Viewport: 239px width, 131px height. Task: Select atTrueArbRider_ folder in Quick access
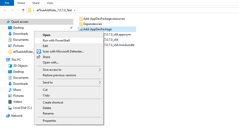(x=21, y=52)
